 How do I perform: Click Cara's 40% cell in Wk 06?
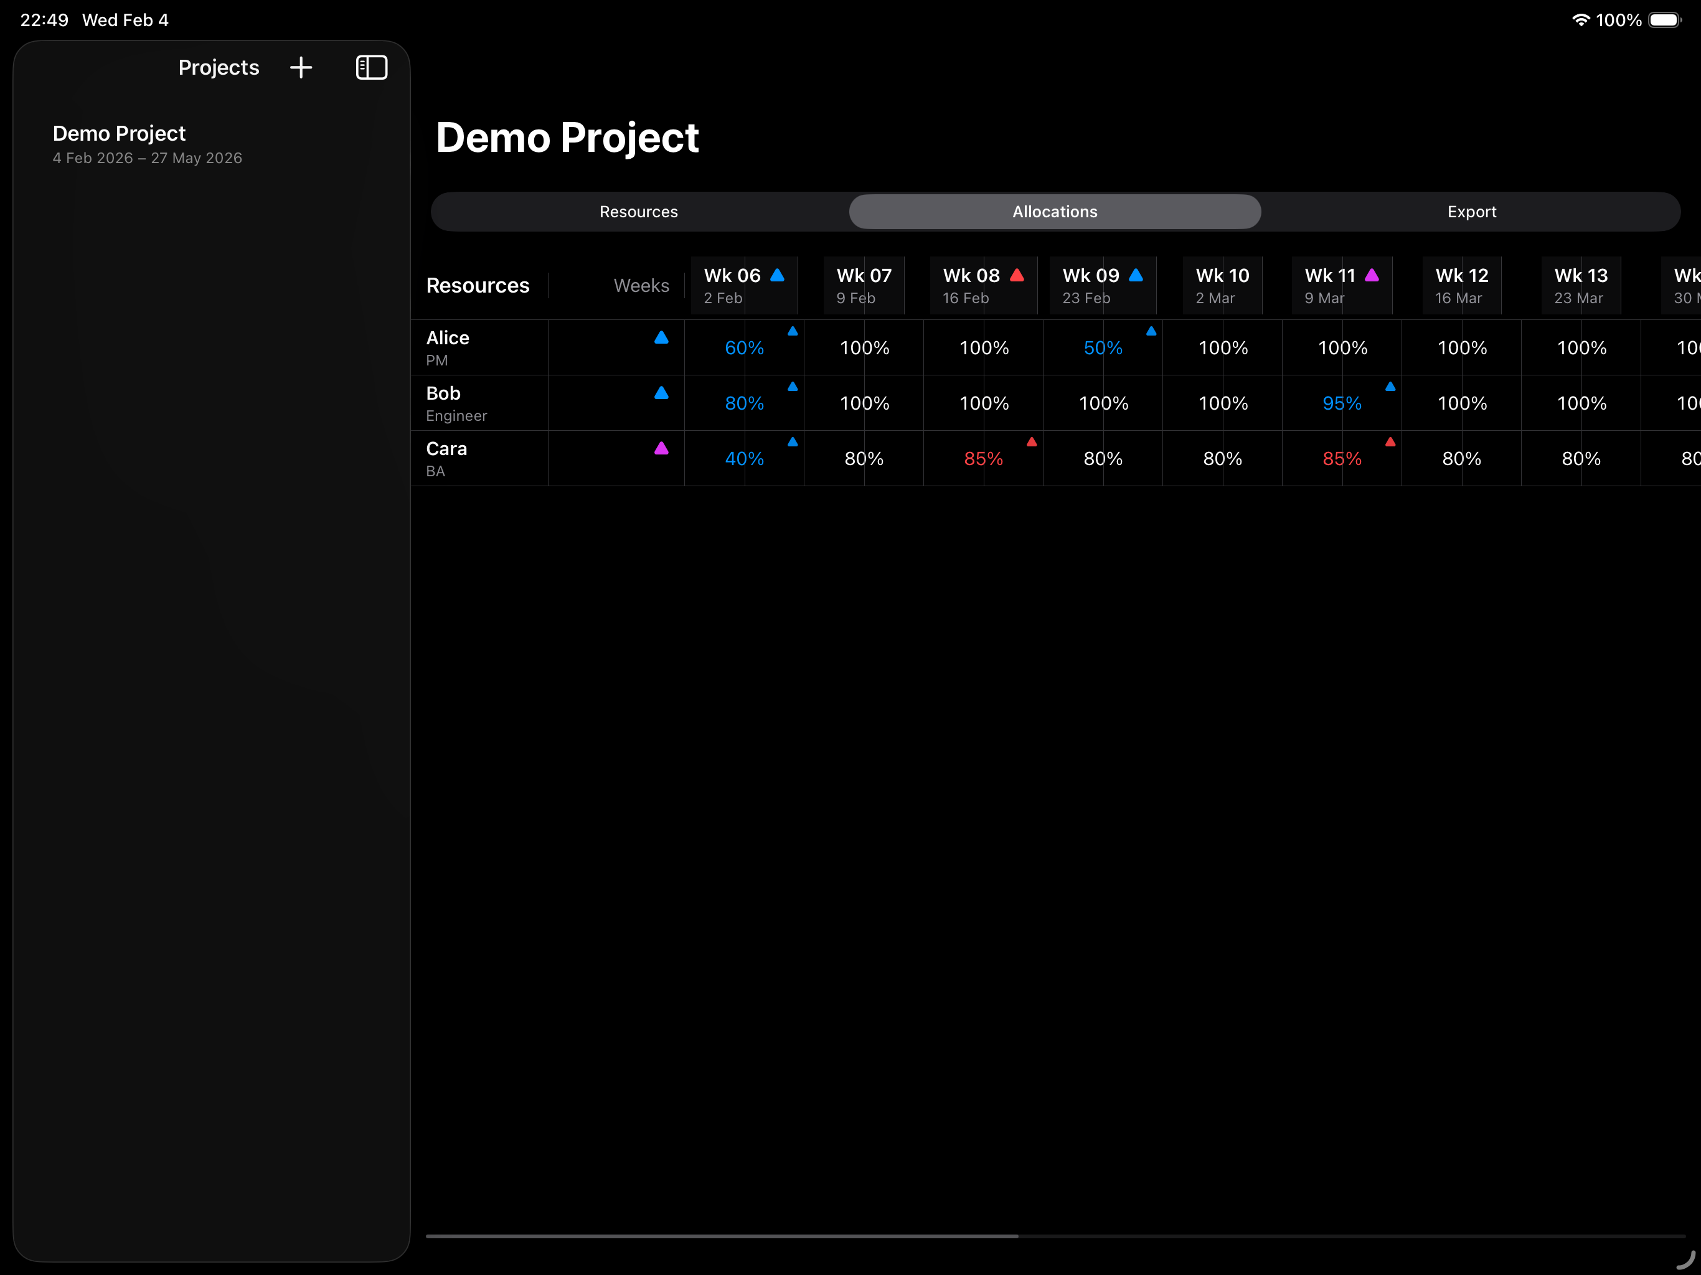(743, 458)
